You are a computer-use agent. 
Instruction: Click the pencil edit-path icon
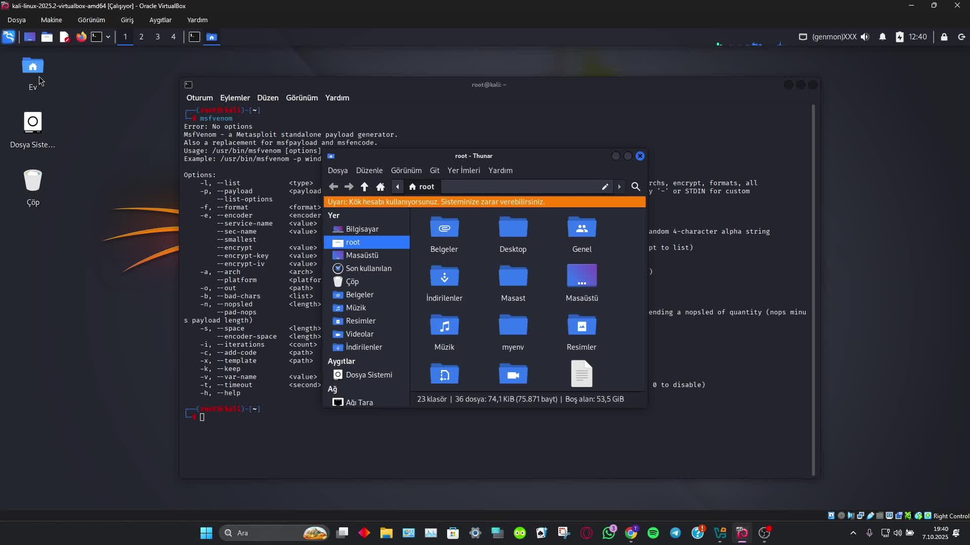click(x=605, y=187)
